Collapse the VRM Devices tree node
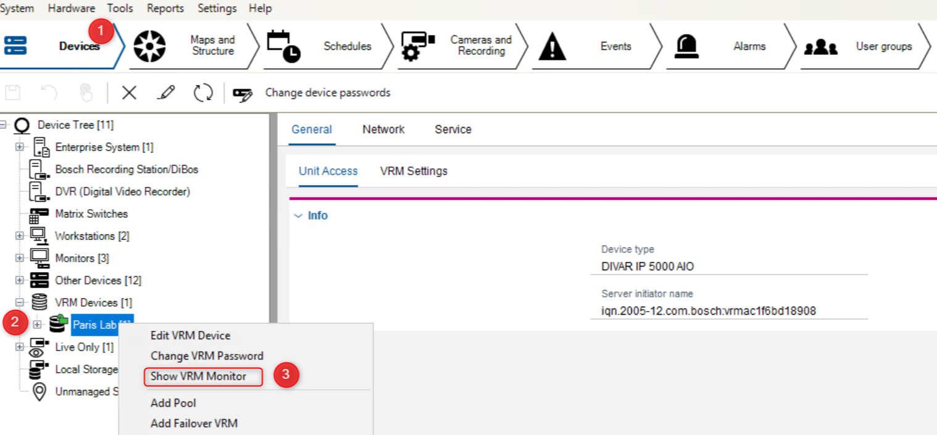Screen dimensions: 937x435 tap(20, 302)
